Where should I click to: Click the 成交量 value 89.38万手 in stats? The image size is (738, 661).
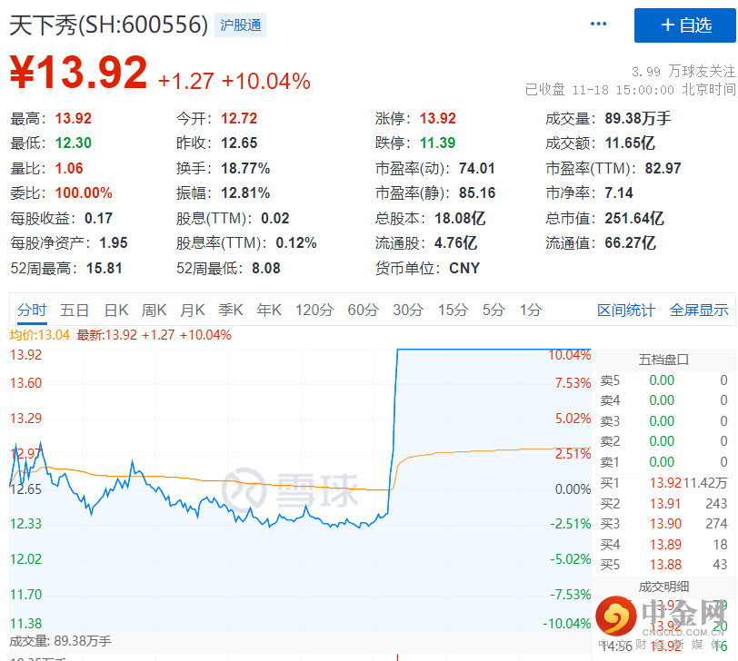pyautogui.click(x=638, y=118)
